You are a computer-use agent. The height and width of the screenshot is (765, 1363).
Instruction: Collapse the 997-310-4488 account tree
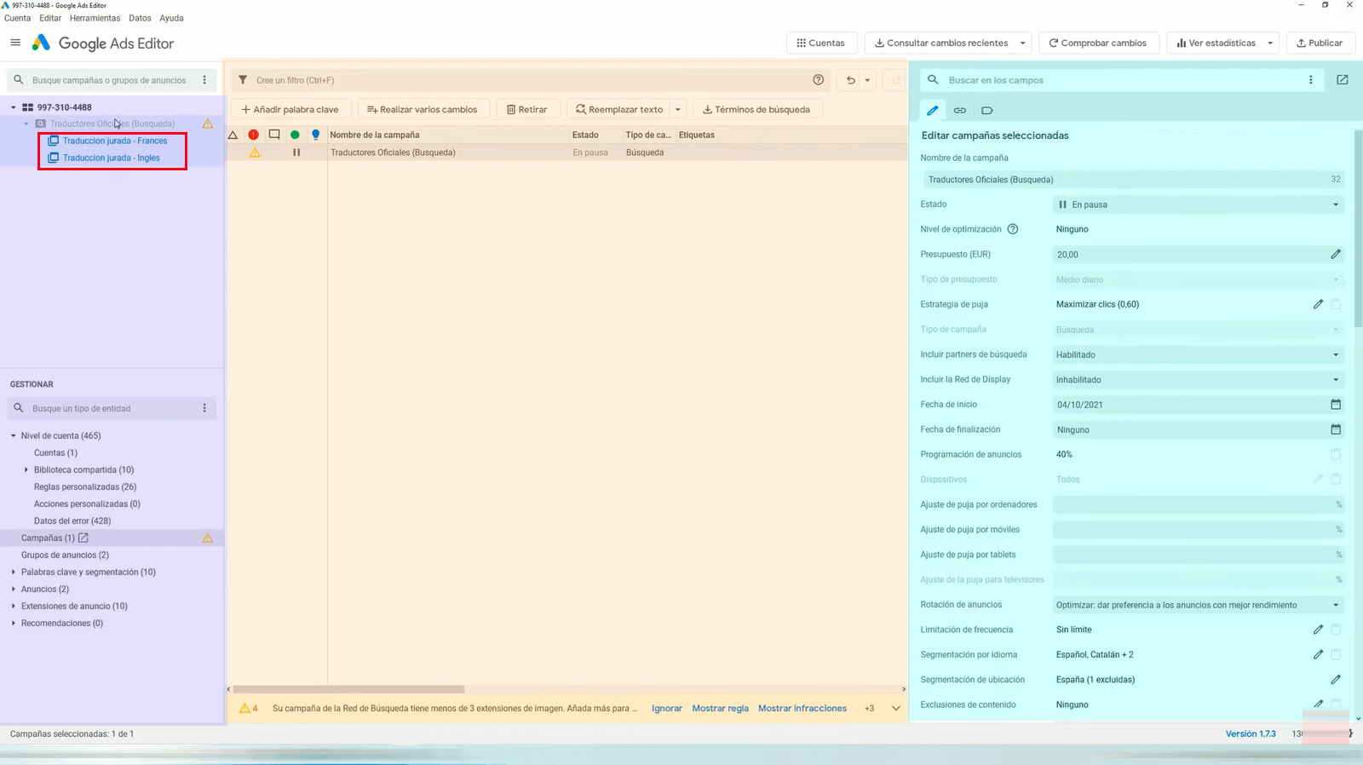[14, 107]
